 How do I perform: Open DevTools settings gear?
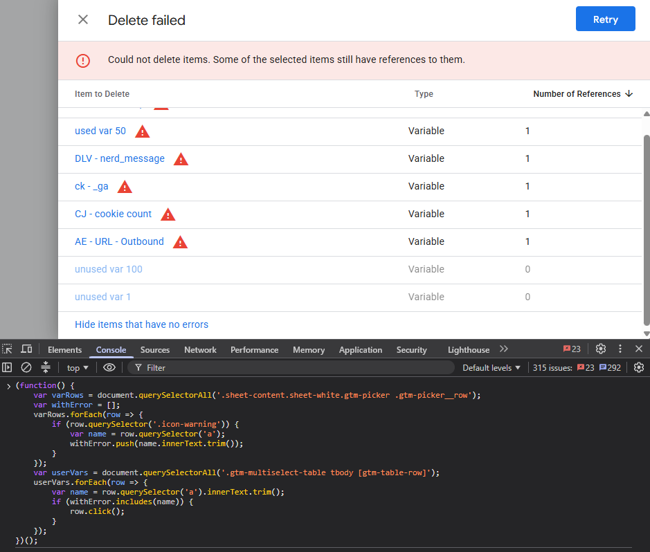coord(601,349)
